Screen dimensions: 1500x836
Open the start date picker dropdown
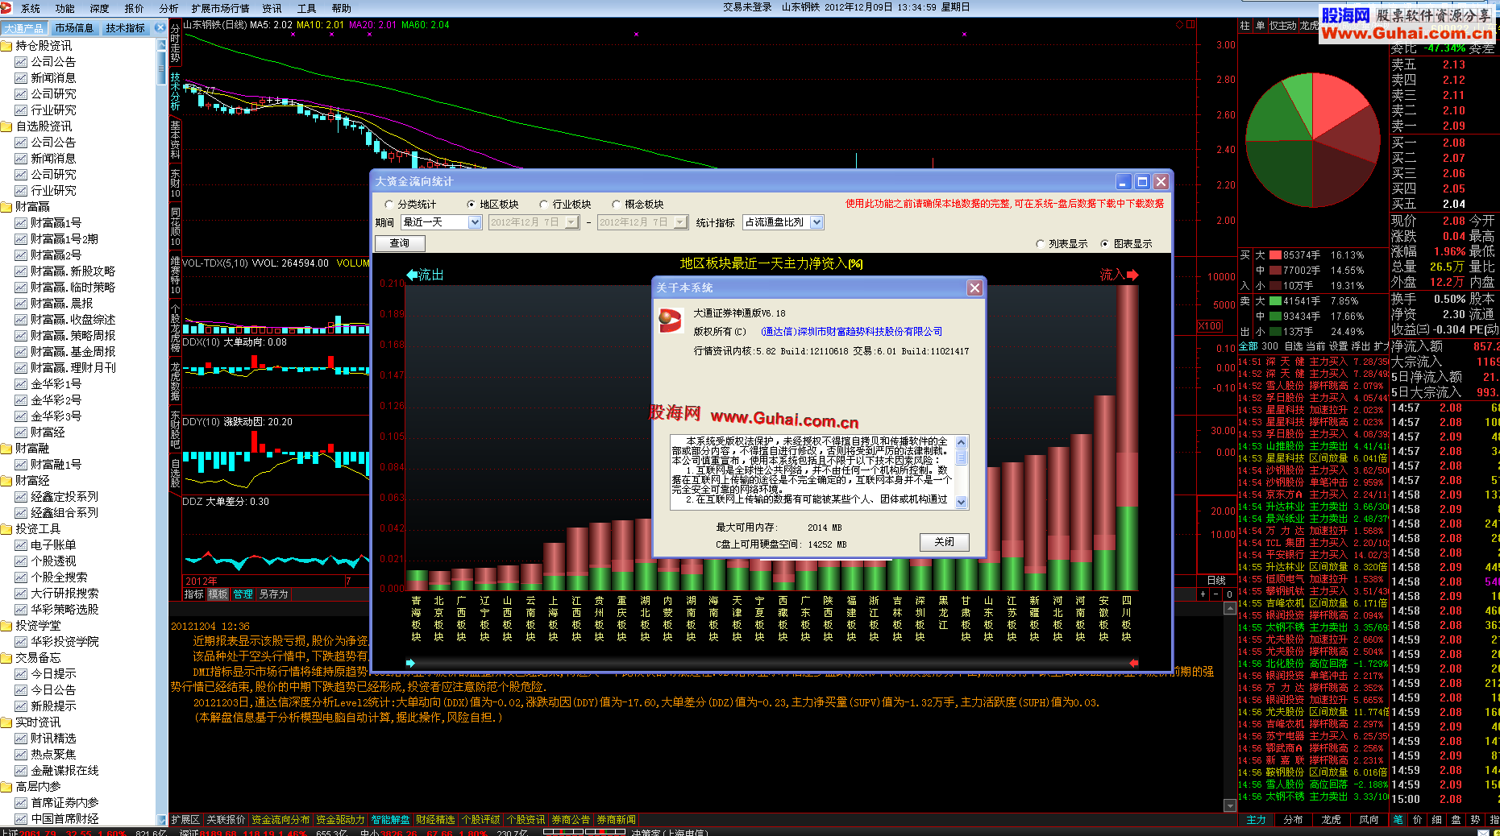(x=572, y=222)
